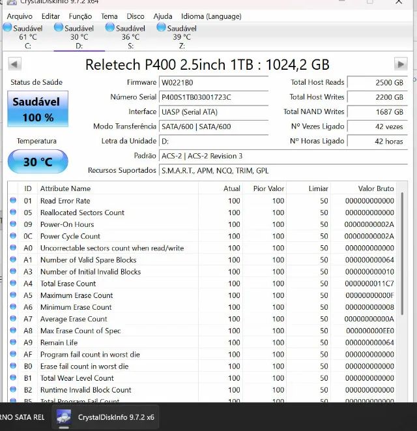Click the Nº Vezes Ligado value 42 vezes

pos(377,126)
